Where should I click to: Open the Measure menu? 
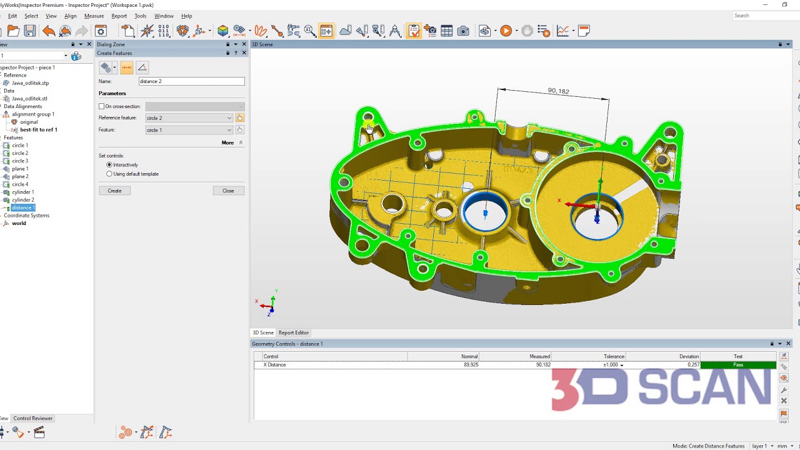click(x=94, y=16)
